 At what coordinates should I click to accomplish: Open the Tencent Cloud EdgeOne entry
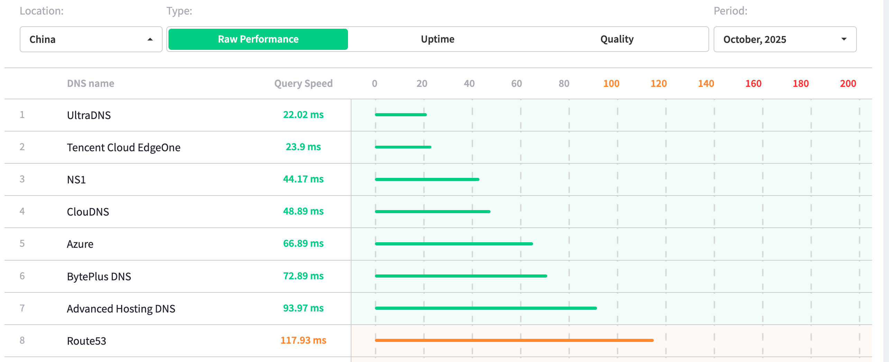tap(123, 147)
